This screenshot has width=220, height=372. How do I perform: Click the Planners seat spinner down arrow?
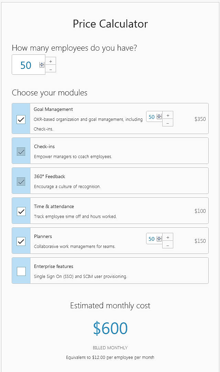pos(159,240)
